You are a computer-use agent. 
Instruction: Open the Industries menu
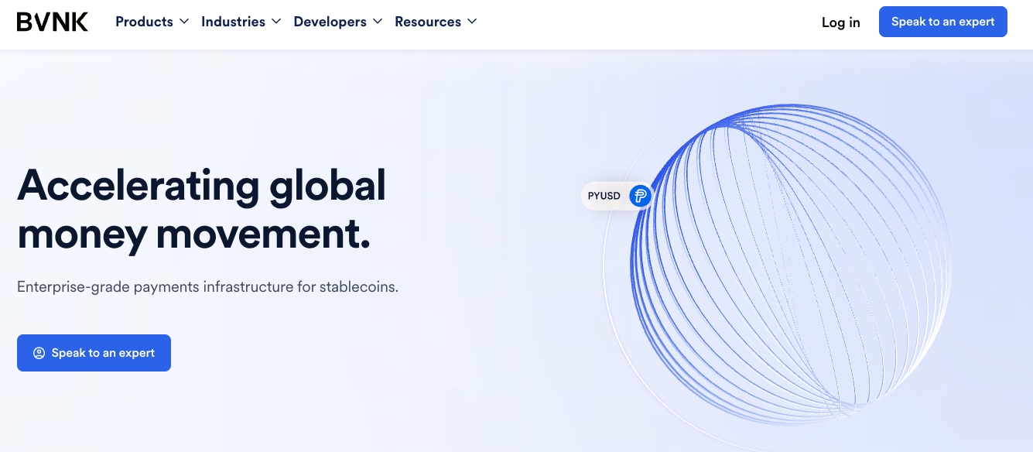[x=241, y=22]
